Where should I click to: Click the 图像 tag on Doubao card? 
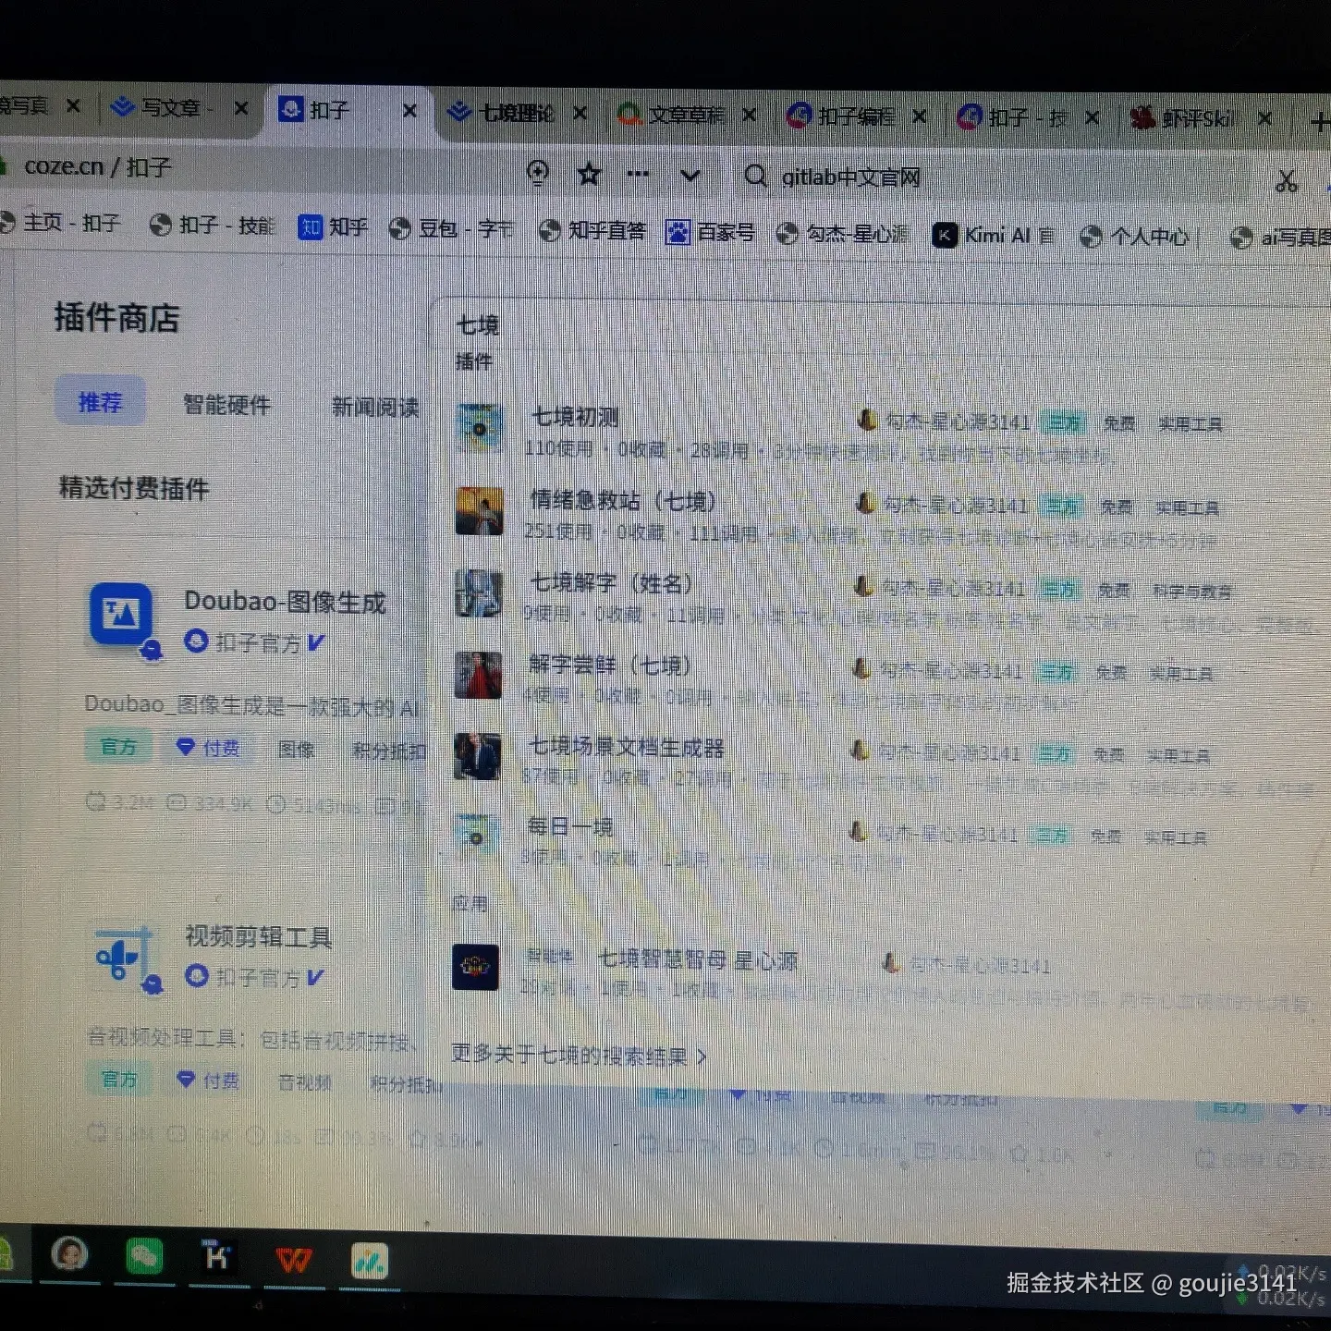(x=297, y=749)
